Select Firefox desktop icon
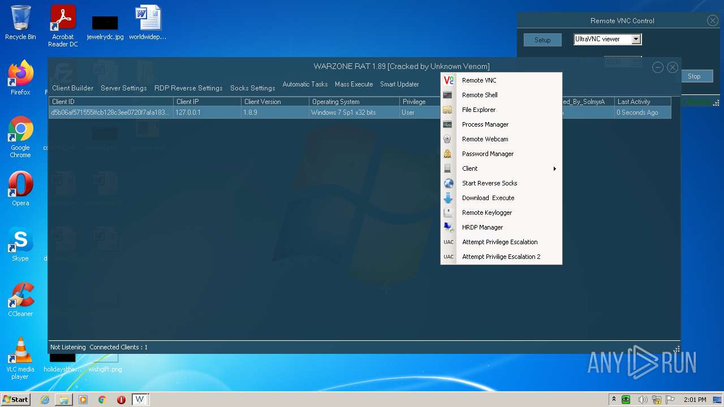Image resolution: width=724 pixels, height=407 pixels. tap(20, 78)
